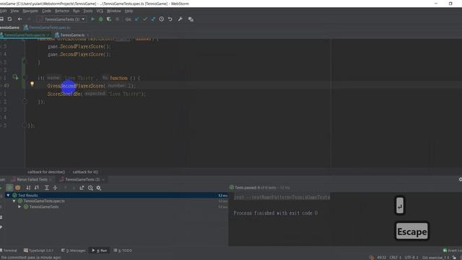
Task: Expand all test nodes icon
Action: click(x=46, y=188)
